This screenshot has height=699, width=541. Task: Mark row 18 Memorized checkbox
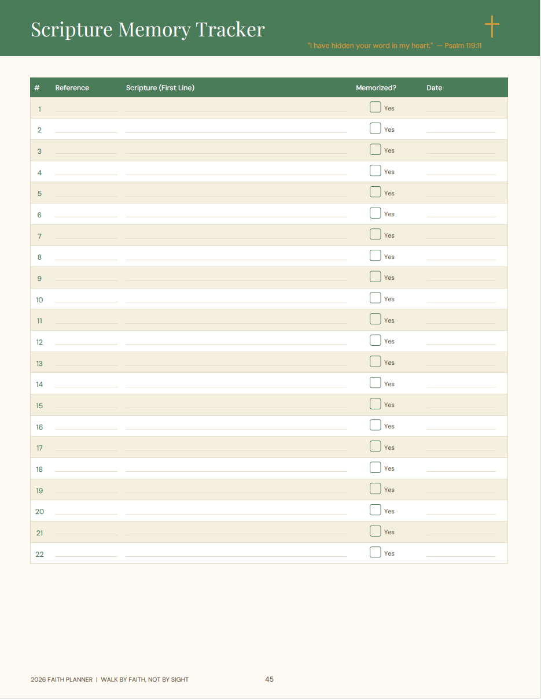click(376, 467)
